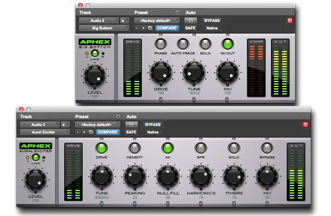Screen dimensions: 331x216
Task: Click Peaking value 25
Action: point(135,197)
